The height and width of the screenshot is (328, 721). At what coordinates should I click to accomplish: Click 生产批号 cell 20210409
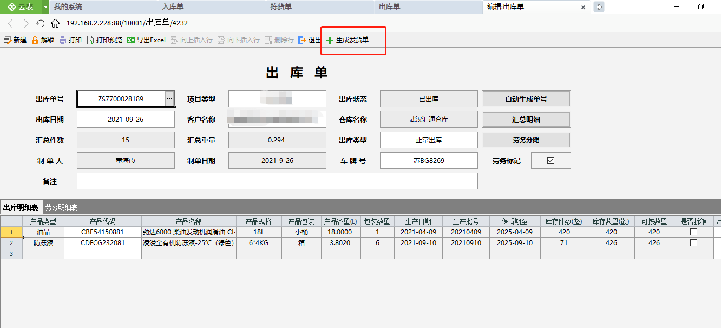[466, 232]
